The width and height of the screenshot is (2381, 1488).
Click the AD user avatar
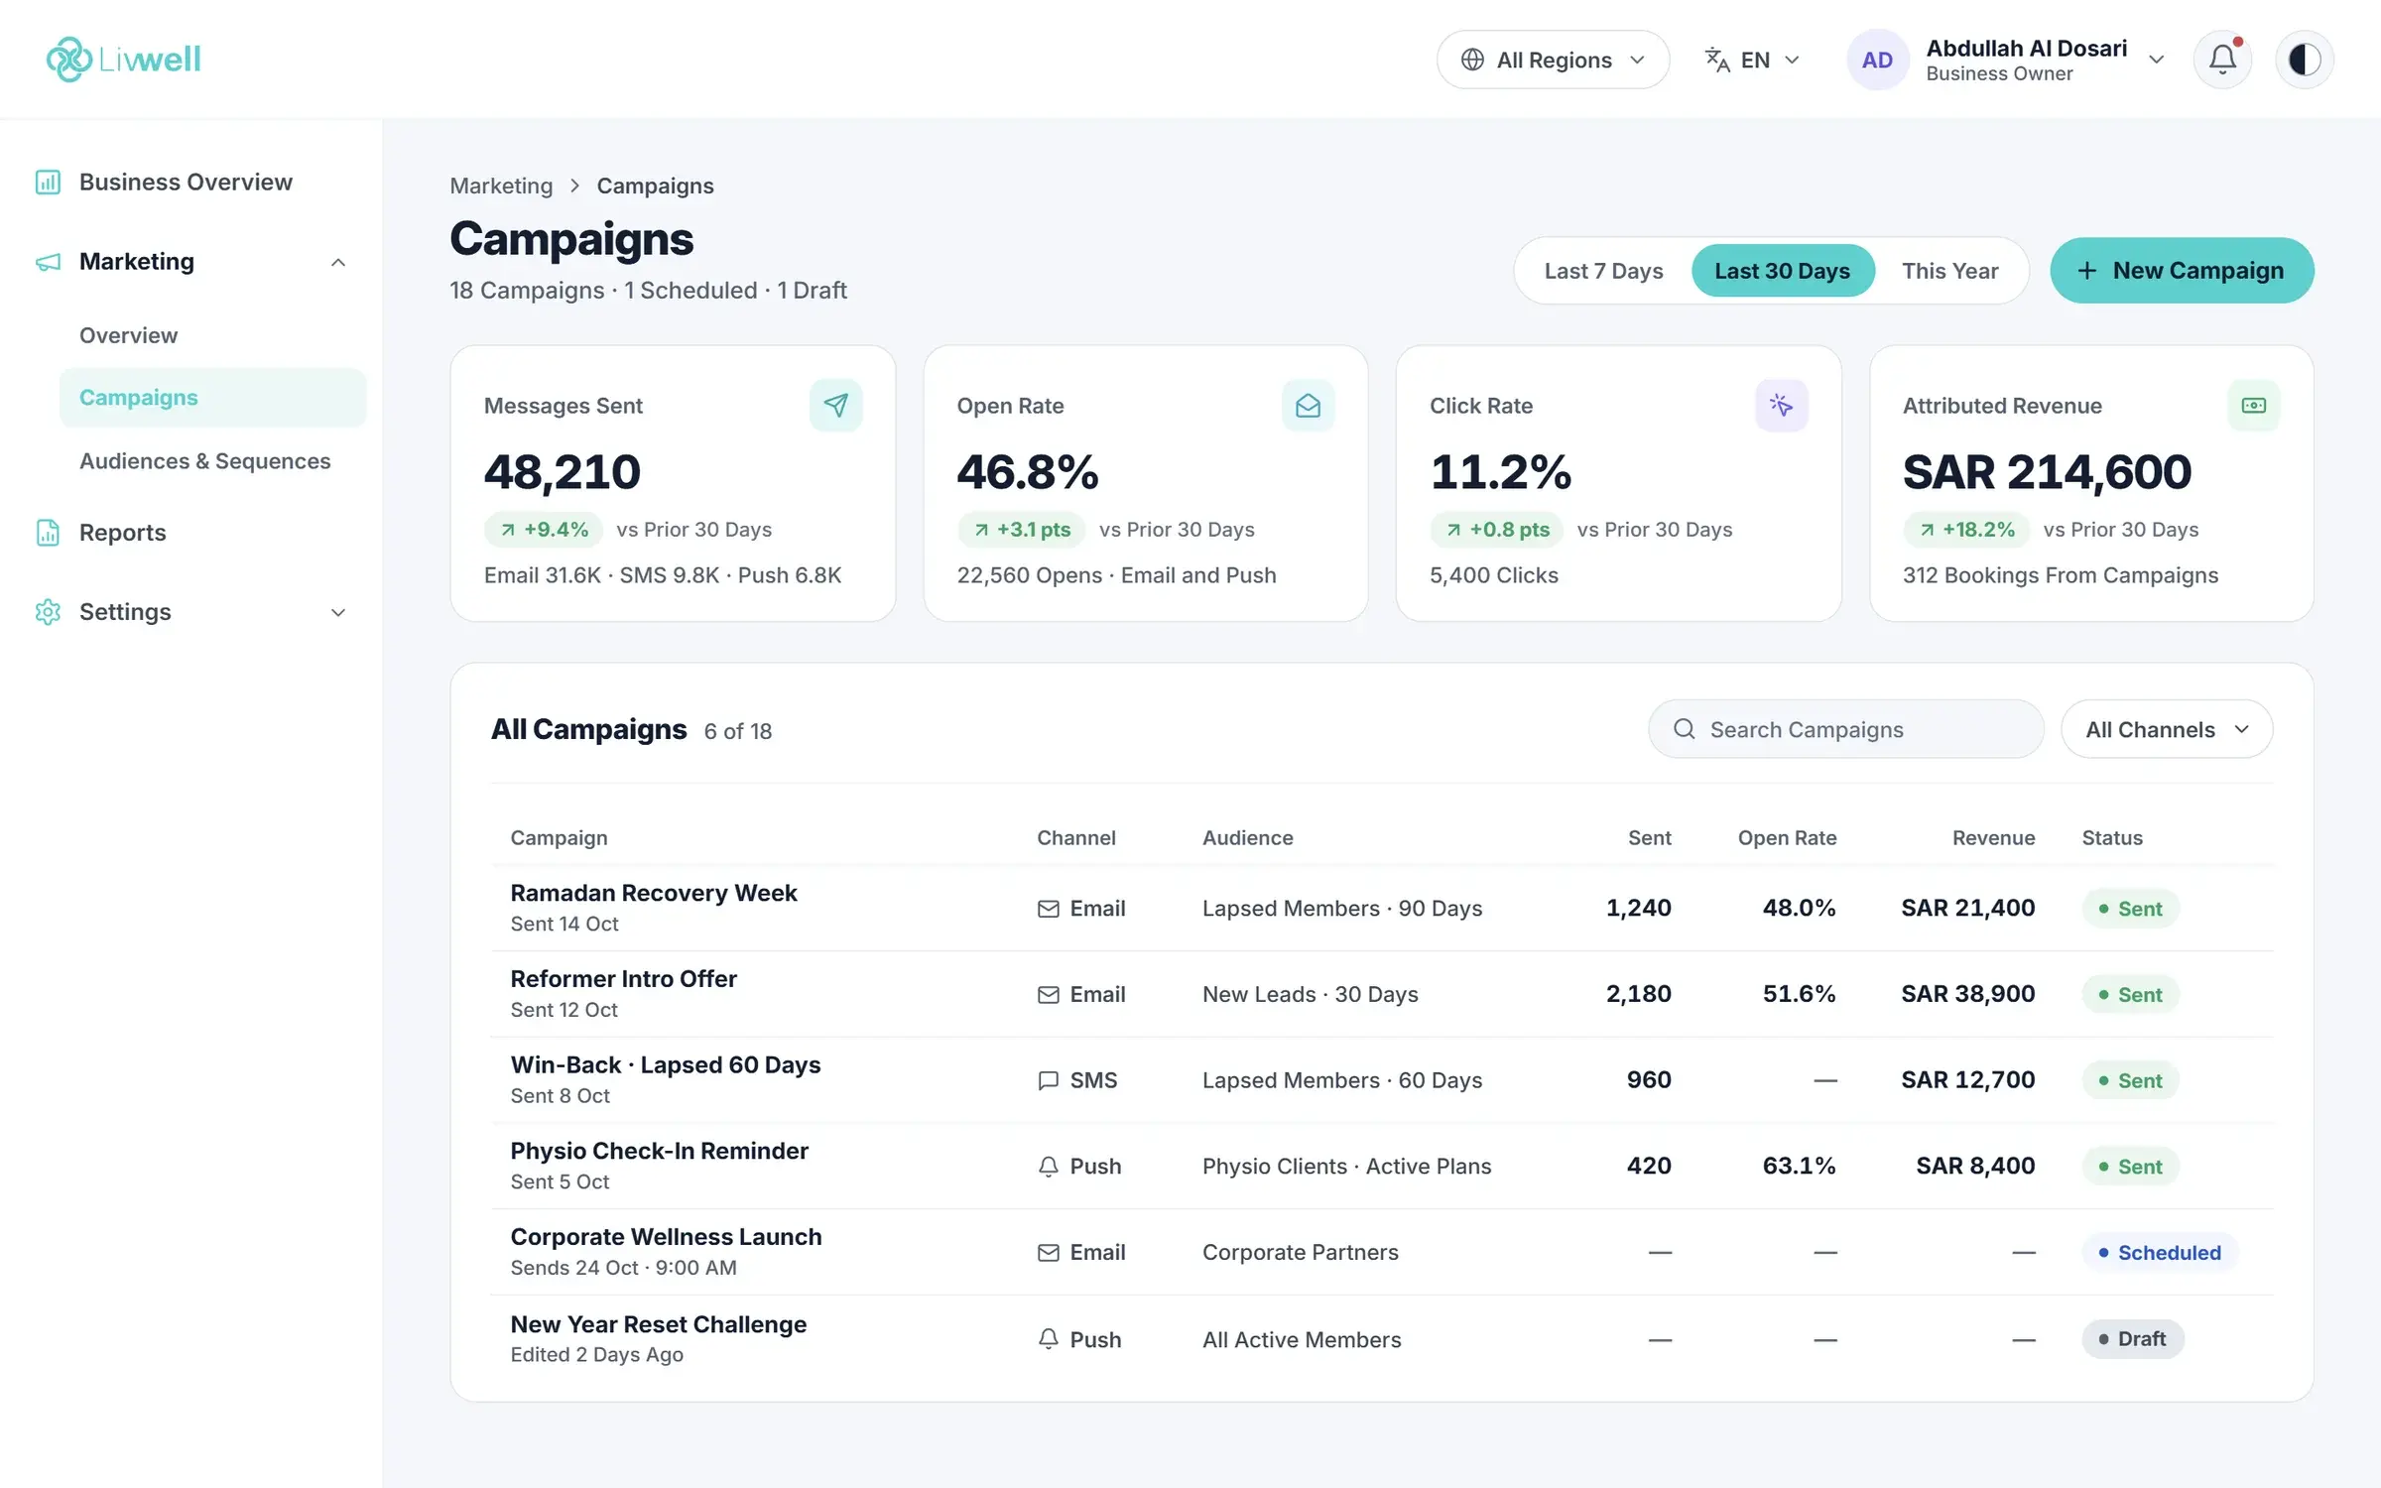(x=1877, y=60)
